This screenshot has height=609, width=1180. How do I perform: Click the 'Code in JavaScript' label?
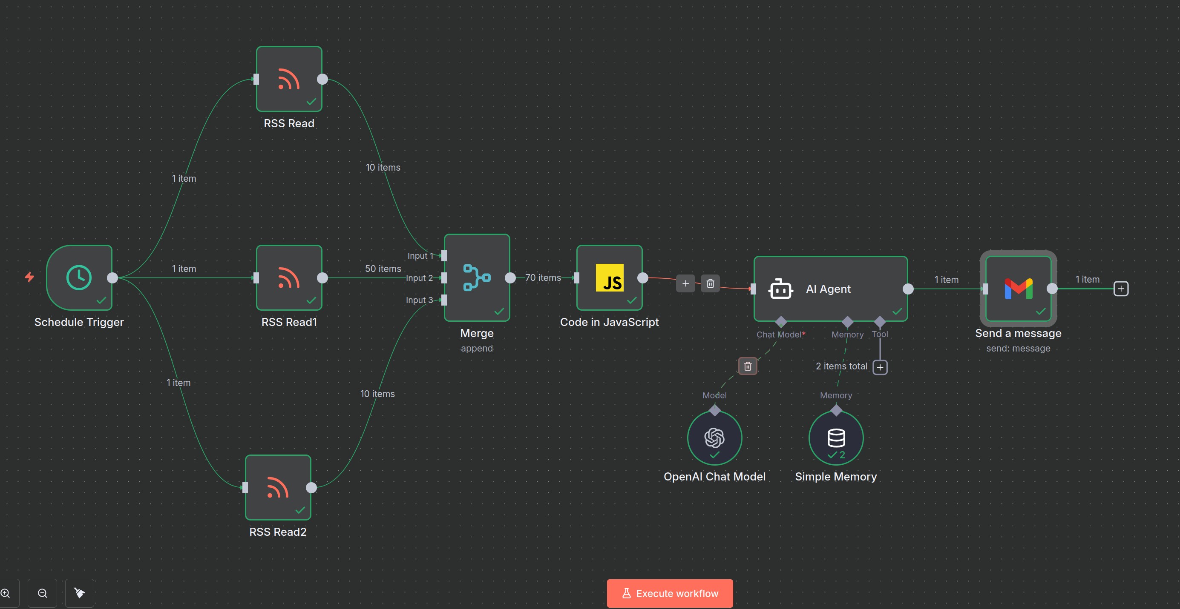point(609,322)
